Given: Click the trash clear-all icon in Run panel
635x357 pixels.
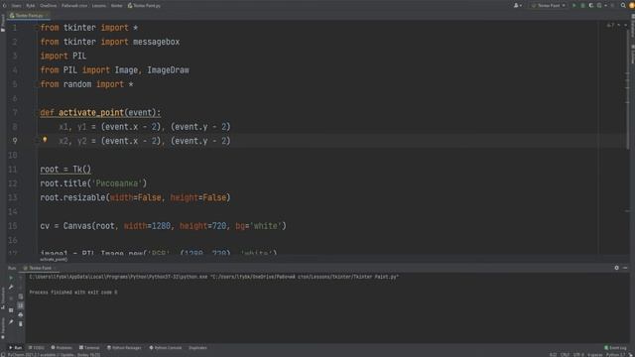Looking at the screenshot, I should [x=20, y=324].
